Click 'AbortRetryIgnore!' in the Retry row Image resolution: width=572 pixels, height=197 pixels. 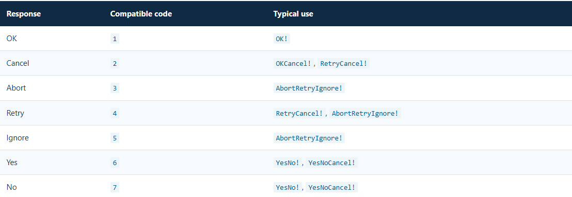point(365,113)
